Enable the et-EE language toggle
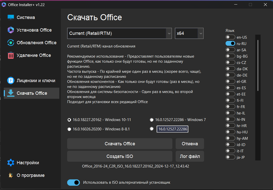 (230, 94)
